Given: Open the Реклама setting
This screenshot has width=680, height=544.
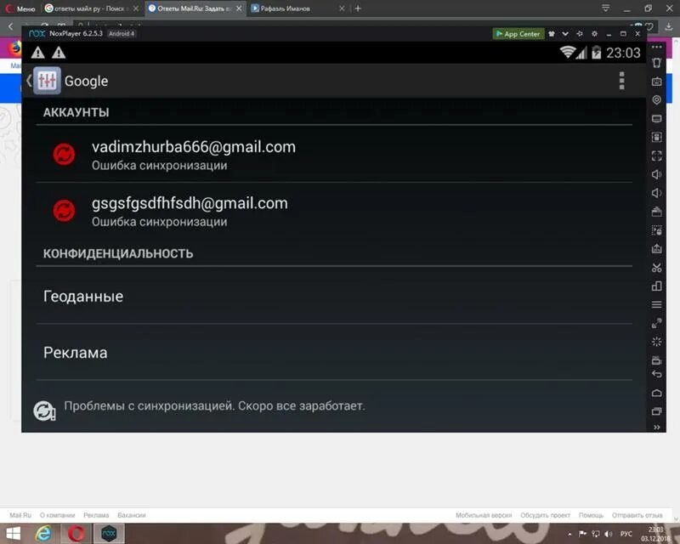Looking at the screenshot, I should coord(334,353).
